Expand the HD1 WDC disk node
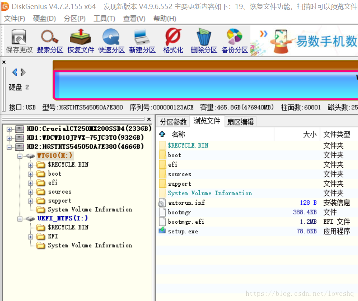Screen dimensions: 358x301 [9, 138]
